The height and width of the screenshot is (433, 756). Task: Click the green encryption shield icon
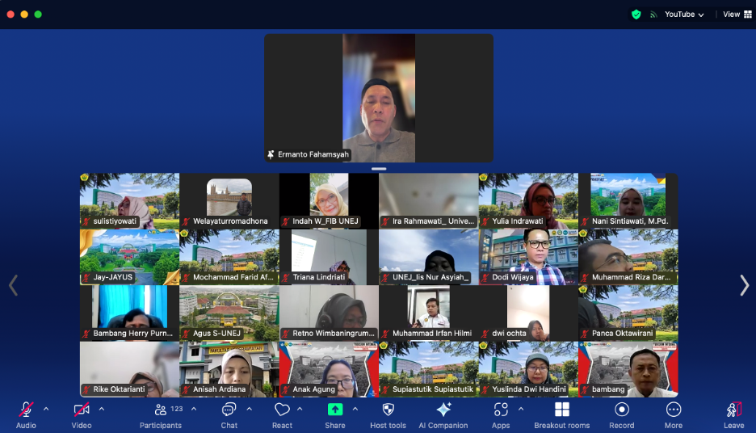click(x=636, y=15)
